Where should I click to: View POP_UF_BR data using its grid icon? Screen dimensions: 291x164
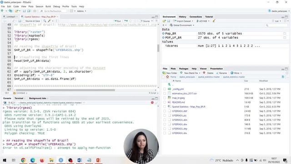coord(285,37)
